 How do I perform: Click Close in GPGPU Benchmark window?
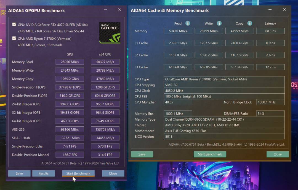[x=113, y=173]
